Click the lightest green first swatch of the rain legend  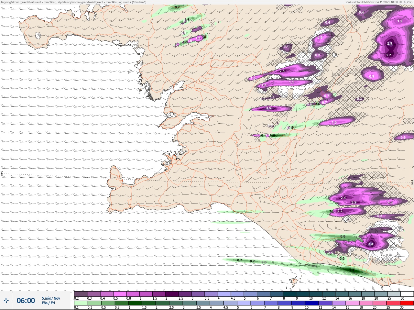pos(81,303)
